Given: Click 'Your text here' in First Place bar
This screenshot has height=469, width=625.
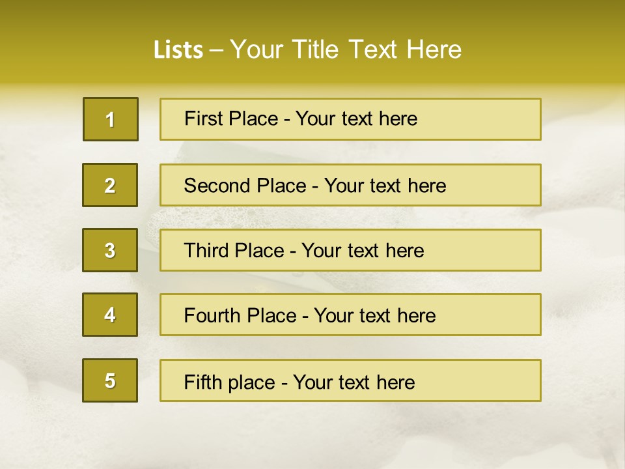Looking at the screenshot, I should coord(356,119).
